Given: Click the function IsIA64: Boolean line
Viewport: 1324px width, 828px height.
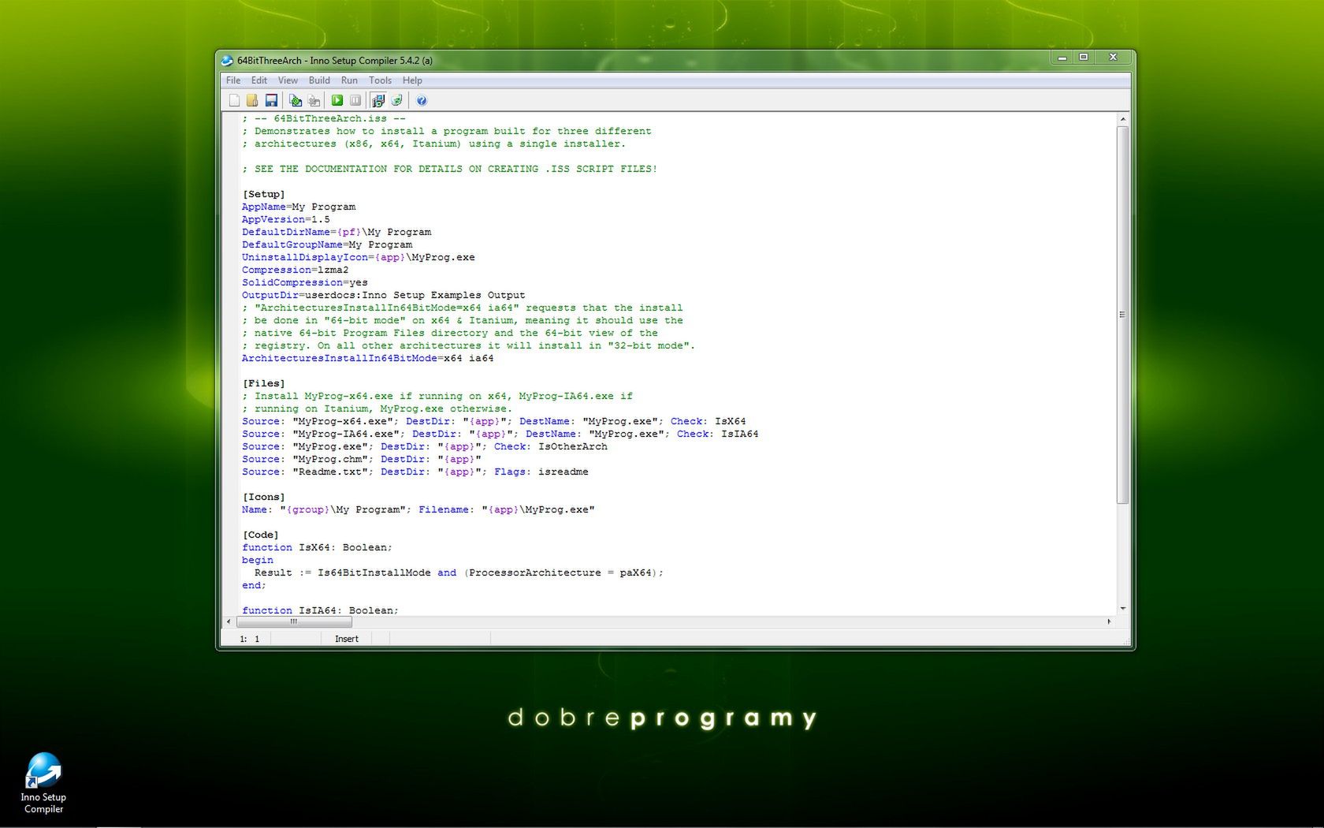Looking at the screenshot, I should point(321,610).
